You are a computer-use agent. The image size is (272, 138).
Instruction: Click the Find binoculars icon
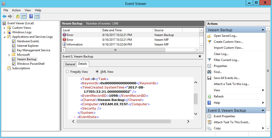(x=209, y=72)
